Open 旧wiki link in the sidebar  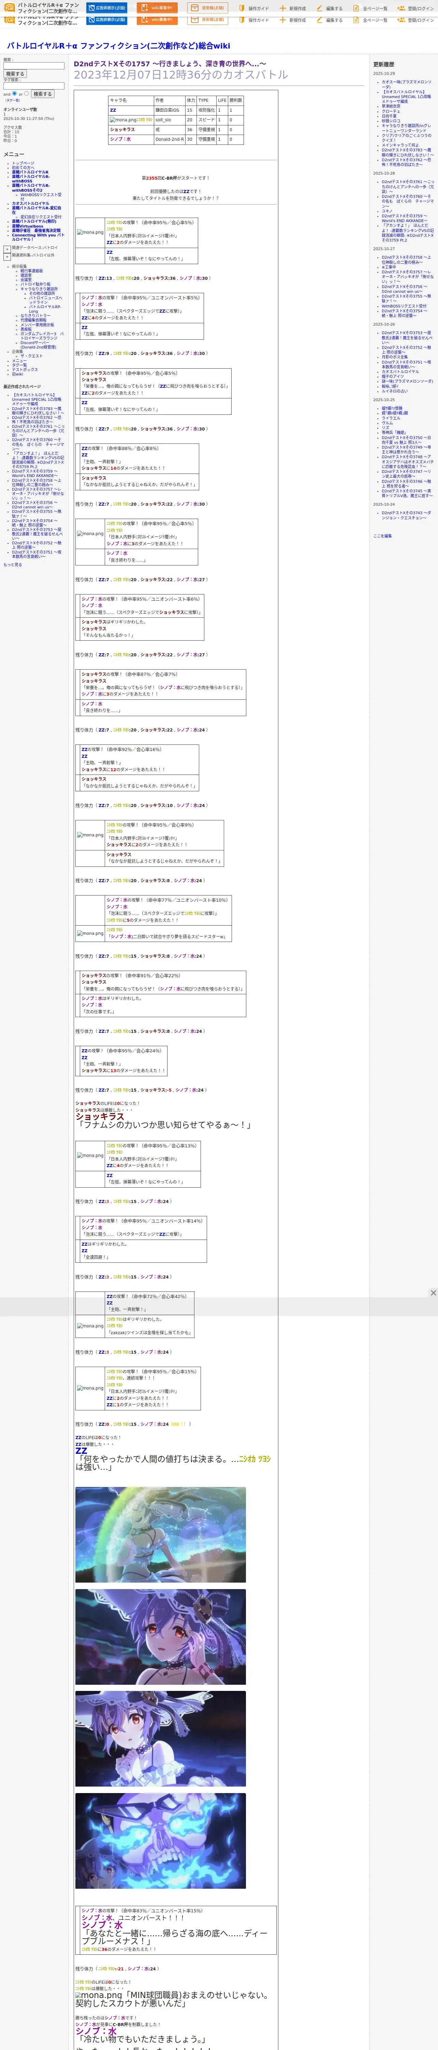click(17, 374)
